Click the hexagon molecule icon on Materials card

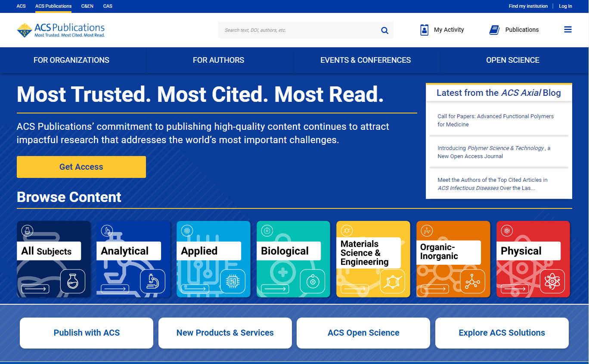pos(393,281)
